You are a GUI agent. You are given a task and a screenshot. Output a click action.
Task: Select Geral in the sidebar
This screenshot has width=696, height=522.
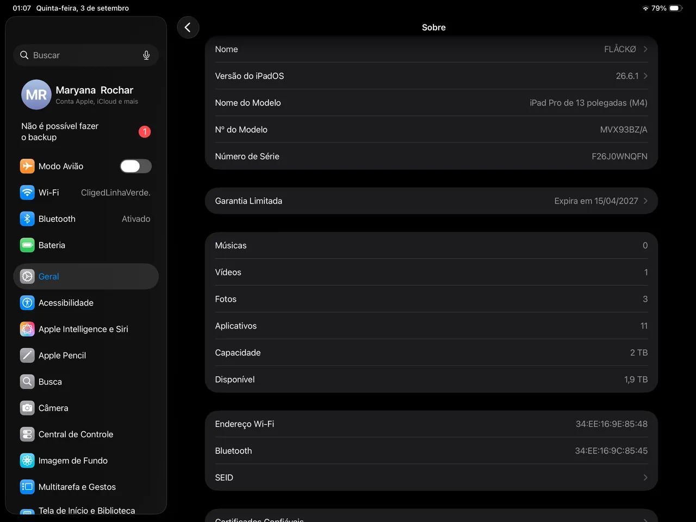(x=86, y=276)
